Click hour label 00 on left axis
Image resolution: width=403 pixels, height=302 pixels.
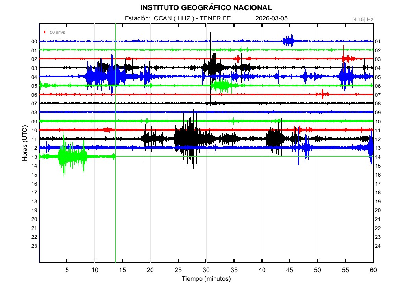(34, 41)
